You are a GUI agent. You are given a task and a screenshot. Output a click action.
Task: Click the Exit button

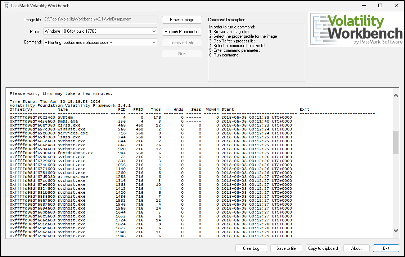(x=386, y=248)
